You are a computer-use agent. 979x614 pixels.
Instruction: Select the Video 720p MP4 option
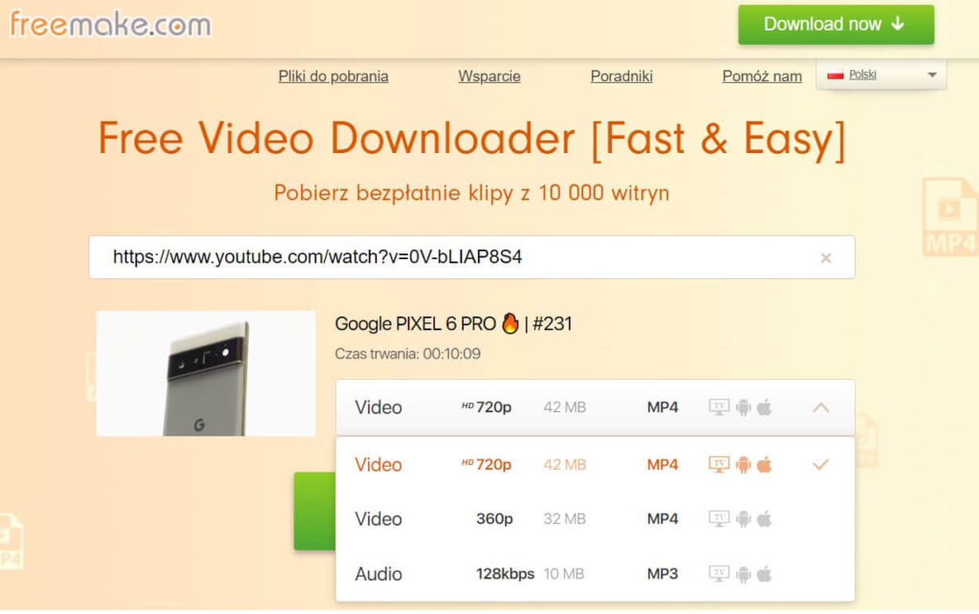point(595,465)
